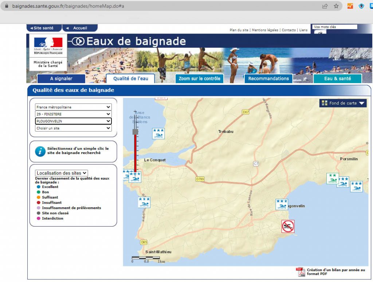Click the red track of the map zoom slider
This screenshot has width=373, height=282.
(x=136, y=153)
